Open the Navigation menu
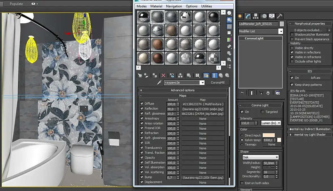This screenshot has height=191, width=333. 174,6
